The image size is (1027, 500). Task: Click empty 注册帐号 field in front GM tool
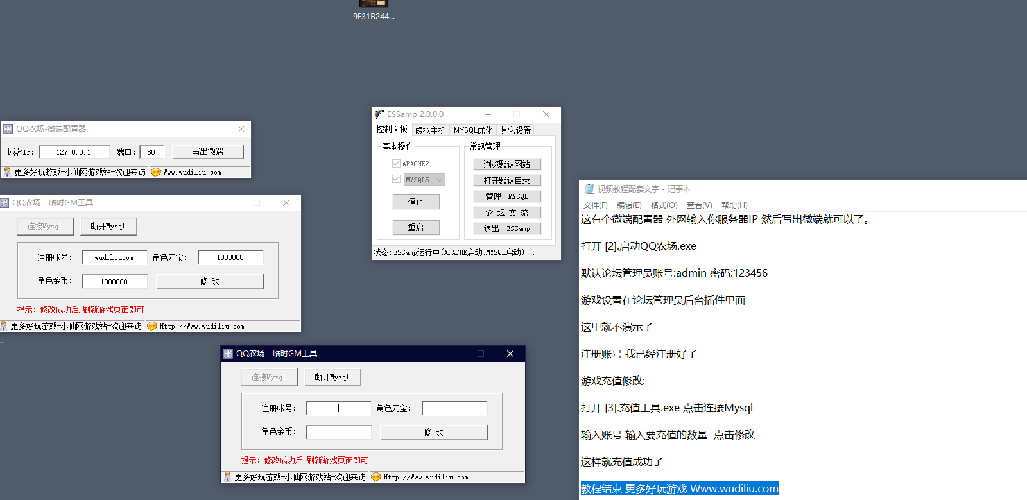coord(338,408)
